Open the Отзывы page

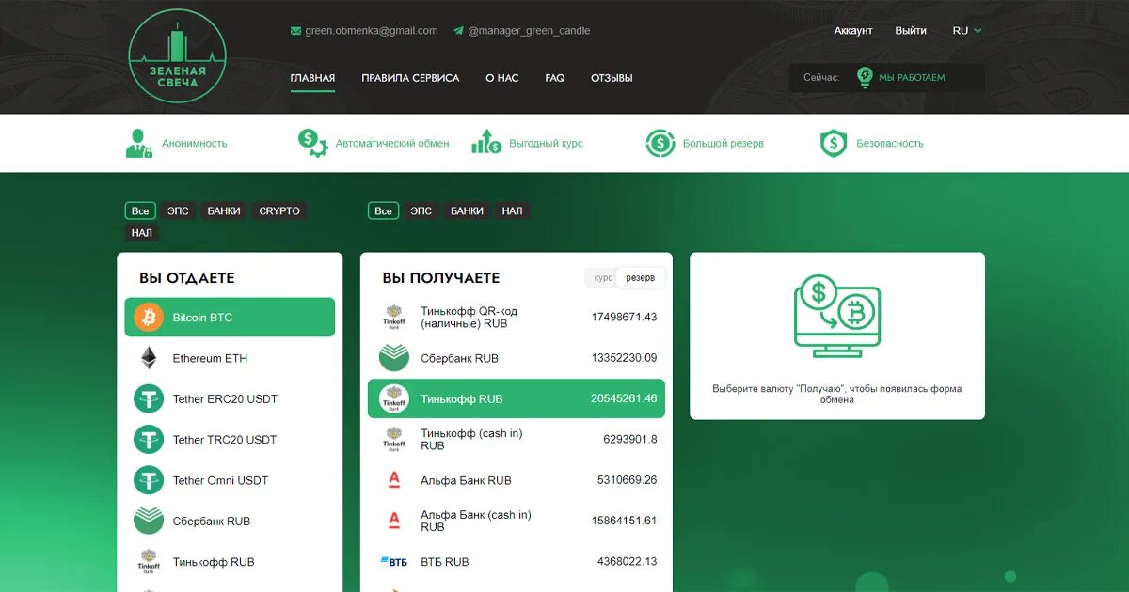(x=612, y=78)
